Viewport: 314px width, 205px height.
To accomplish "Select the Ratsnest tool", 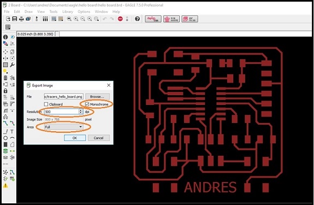I will click(x=5, y=172).
